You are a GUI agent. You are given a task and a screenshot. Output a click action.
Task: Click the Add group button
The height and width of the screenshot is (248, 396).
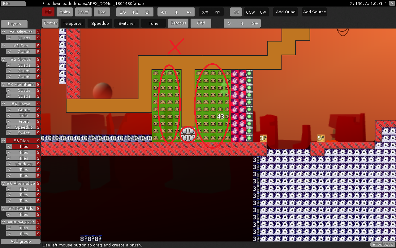click(21, 241)
